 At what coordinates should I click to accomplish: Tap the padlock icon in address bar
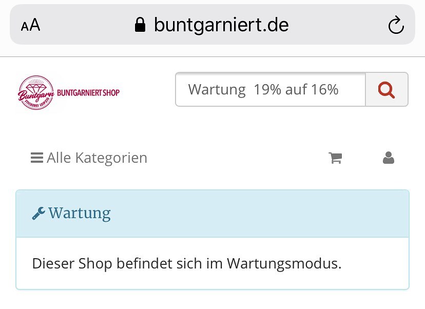(140, 25)
